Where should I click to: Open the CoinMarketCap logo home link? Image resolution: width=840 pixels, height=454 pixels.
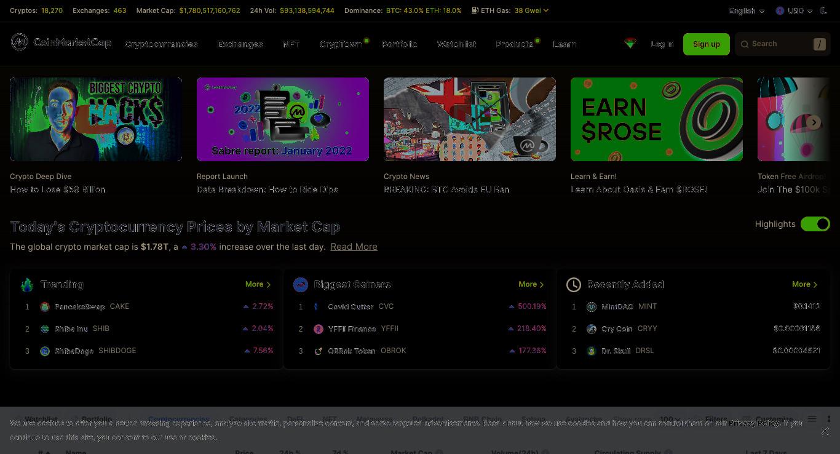coord(61,42)
